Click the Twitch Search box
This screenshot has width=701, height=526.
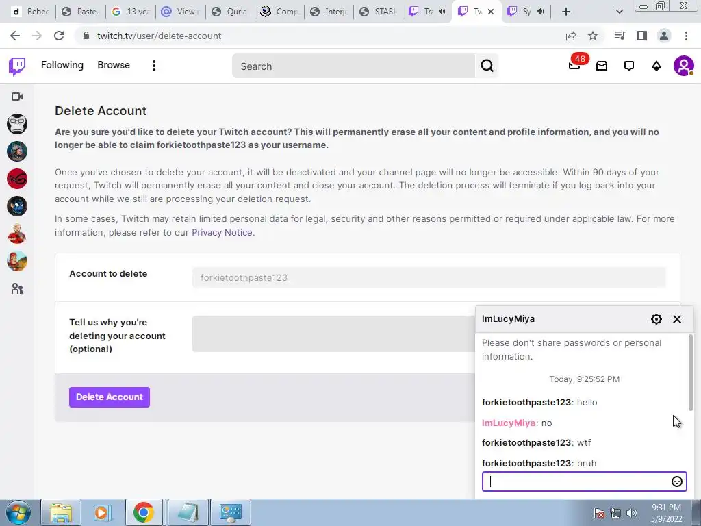coord(354,66)
